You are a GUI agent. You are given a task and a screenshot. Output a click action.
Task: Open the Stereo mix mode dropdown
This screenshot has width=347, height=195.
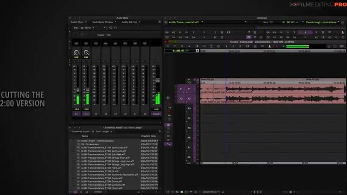coord(89,28)
